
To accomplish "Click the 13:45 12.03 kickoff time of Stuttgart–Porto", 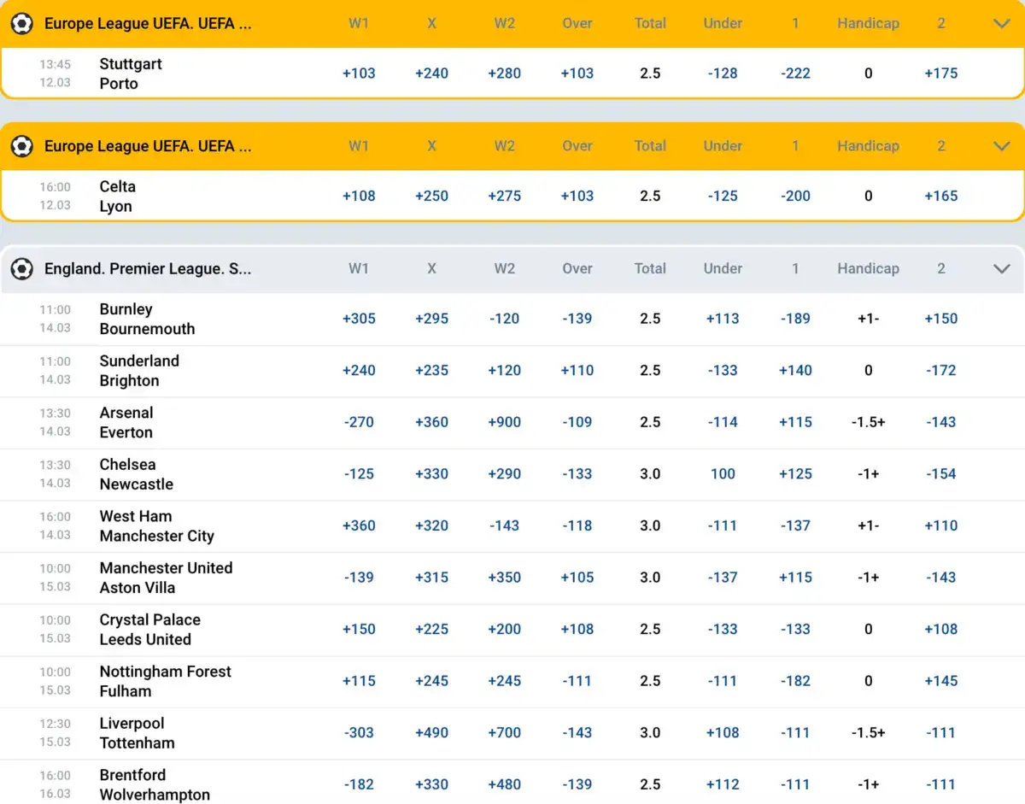I will tap(55, 73).
